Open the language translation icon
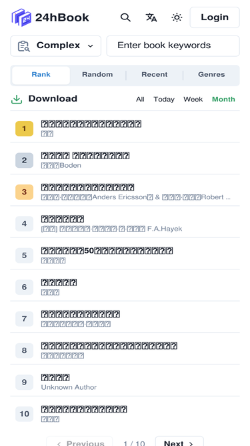 point(151,17)
